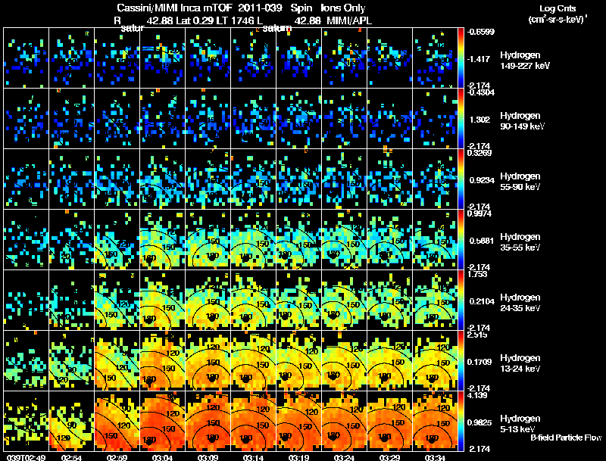This screenshot has width=606, height=461.
Task: Click the color bar beside Hydrogen 149-227 keV
Action: 461,58
